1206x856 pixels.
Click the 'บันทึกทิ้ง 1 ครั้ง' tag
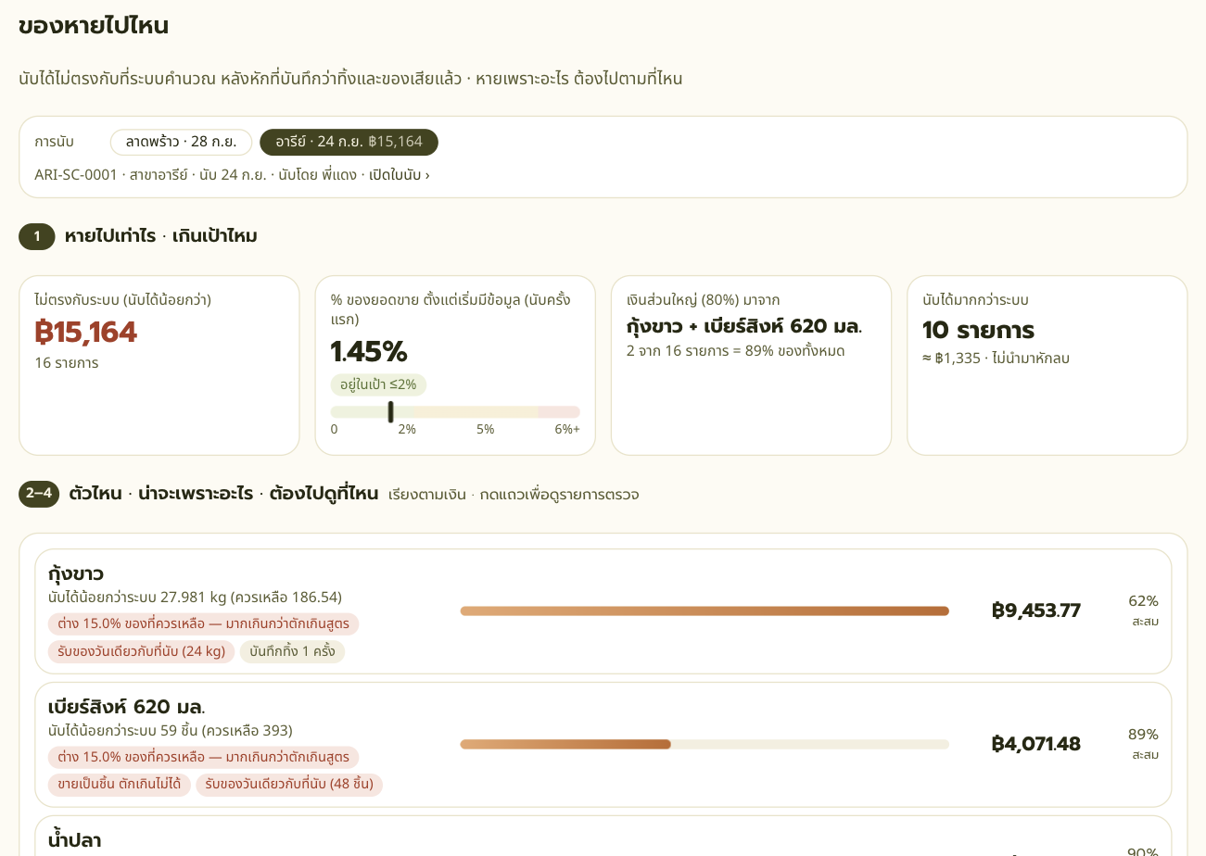292,651
